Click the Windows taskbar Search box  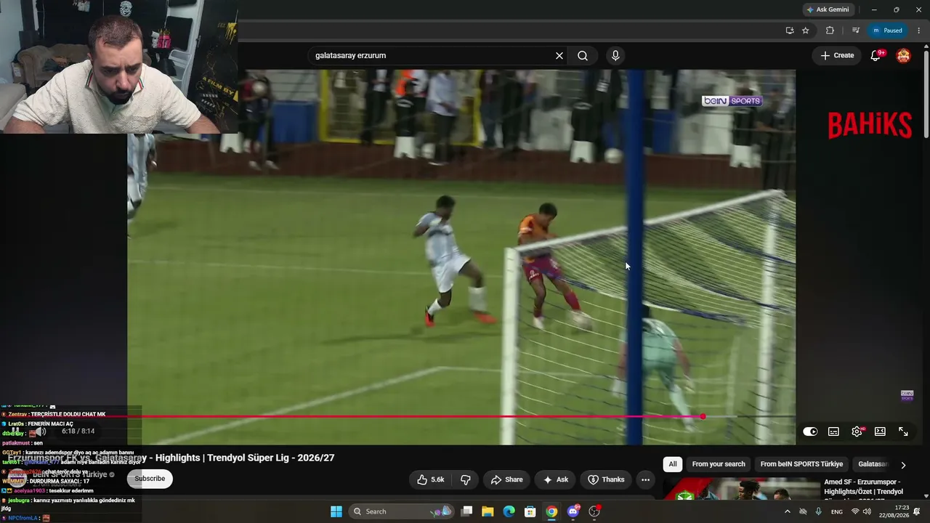click(401, 511)
